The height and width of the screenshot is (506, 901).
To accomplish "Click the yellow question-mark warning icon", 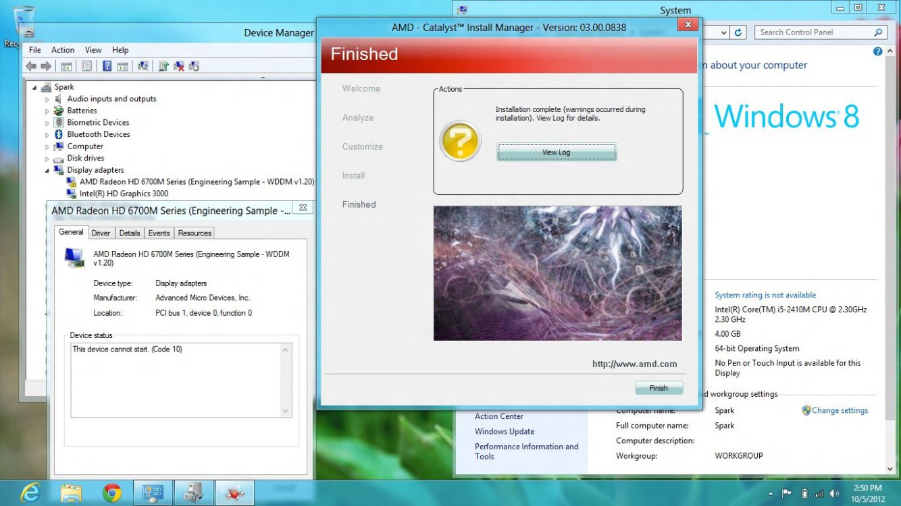I will point(460,142).
